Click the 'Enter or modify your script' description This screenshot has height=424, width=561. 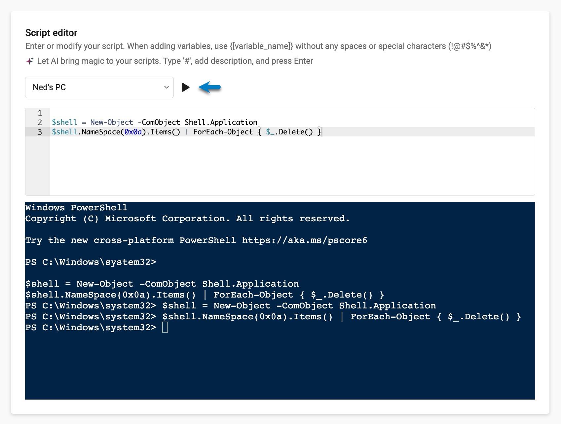click(x=258, y=46)
